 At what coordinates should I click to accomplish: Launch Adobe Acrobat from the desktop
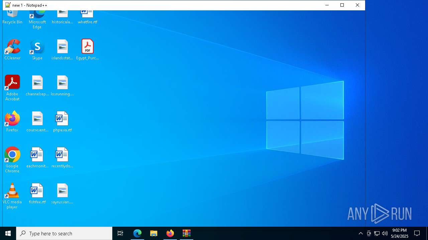click(12, 88)
